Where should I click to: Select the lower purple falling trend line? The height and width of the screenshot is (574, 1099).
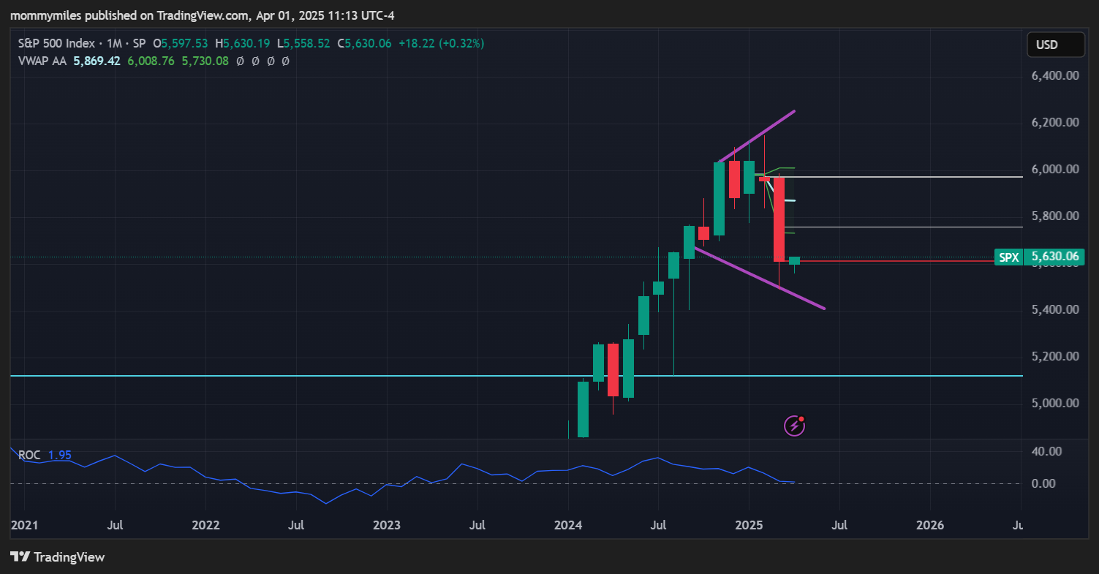click(x=760, y=279)
